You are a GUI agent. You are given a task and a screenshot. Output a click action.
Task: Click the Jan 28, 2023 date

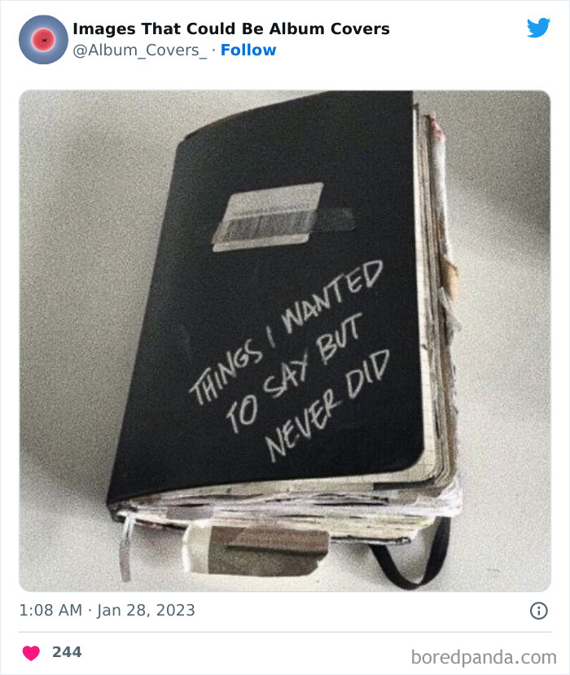coord(146,611)
